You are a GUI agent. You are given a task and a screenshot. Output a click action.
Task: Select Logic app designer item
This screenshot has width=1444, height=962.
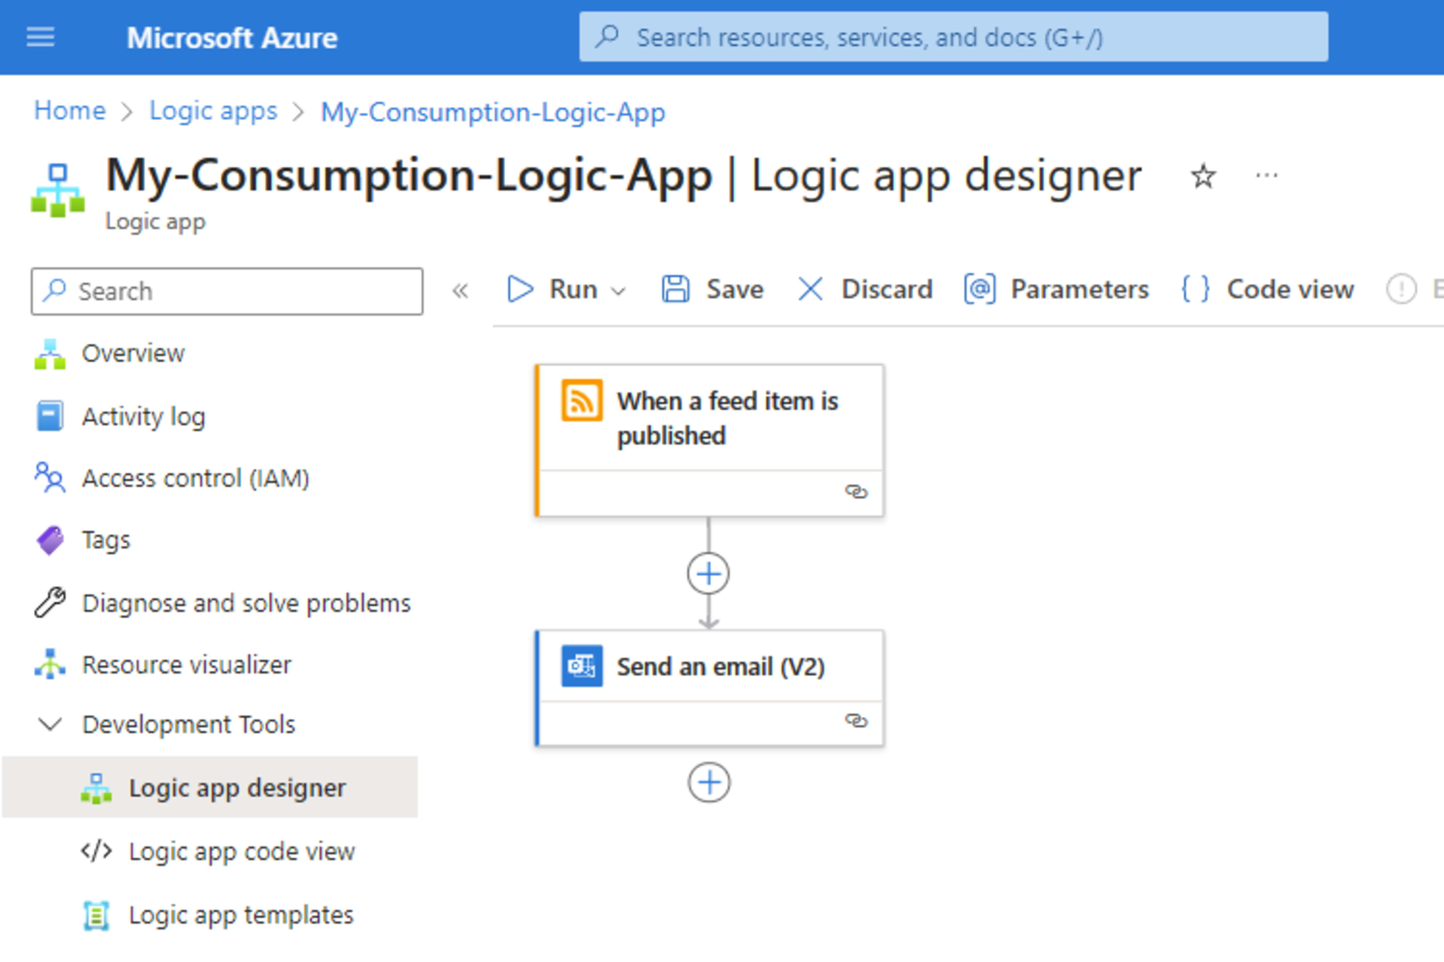coord(210,788)
